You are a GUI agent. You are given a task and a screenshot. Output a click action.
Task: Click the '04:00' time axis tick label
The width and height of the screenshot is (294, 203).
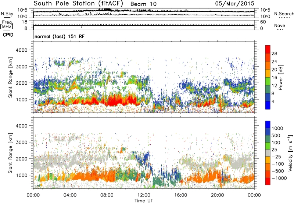[x=70, y=195]
